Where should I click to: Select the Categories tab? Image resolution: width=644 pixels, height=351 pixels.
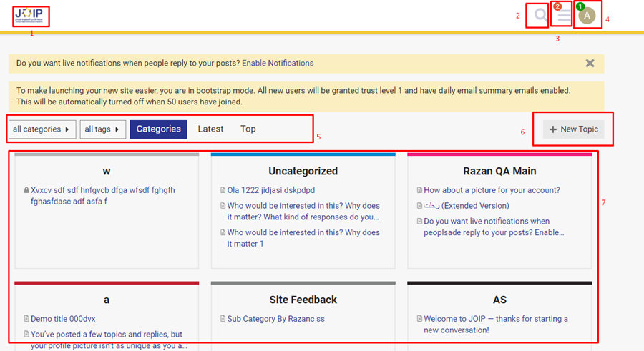tap(158, 129)
